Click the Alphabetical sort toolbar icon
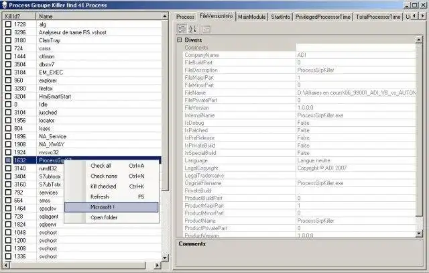This screenshot has width=429, height=273. click(192, 29)
